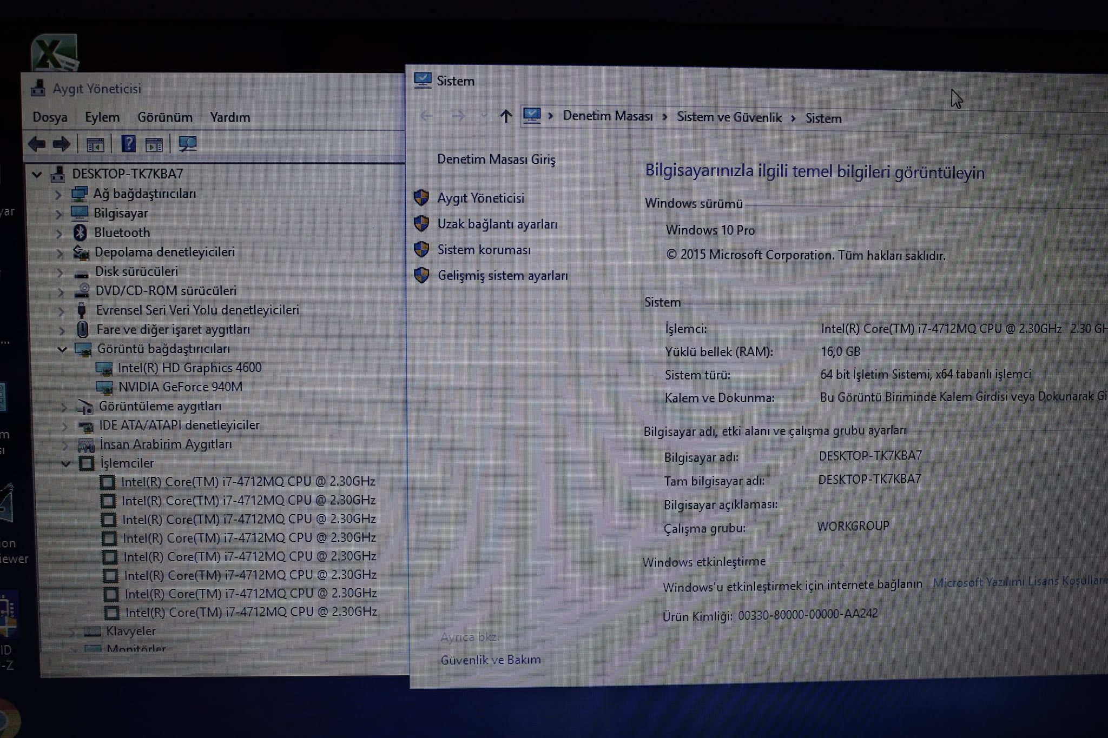Click the DVD/CD-ROM sürücüleri disc icon
The image size is (1108, 738).
(82, 291)
